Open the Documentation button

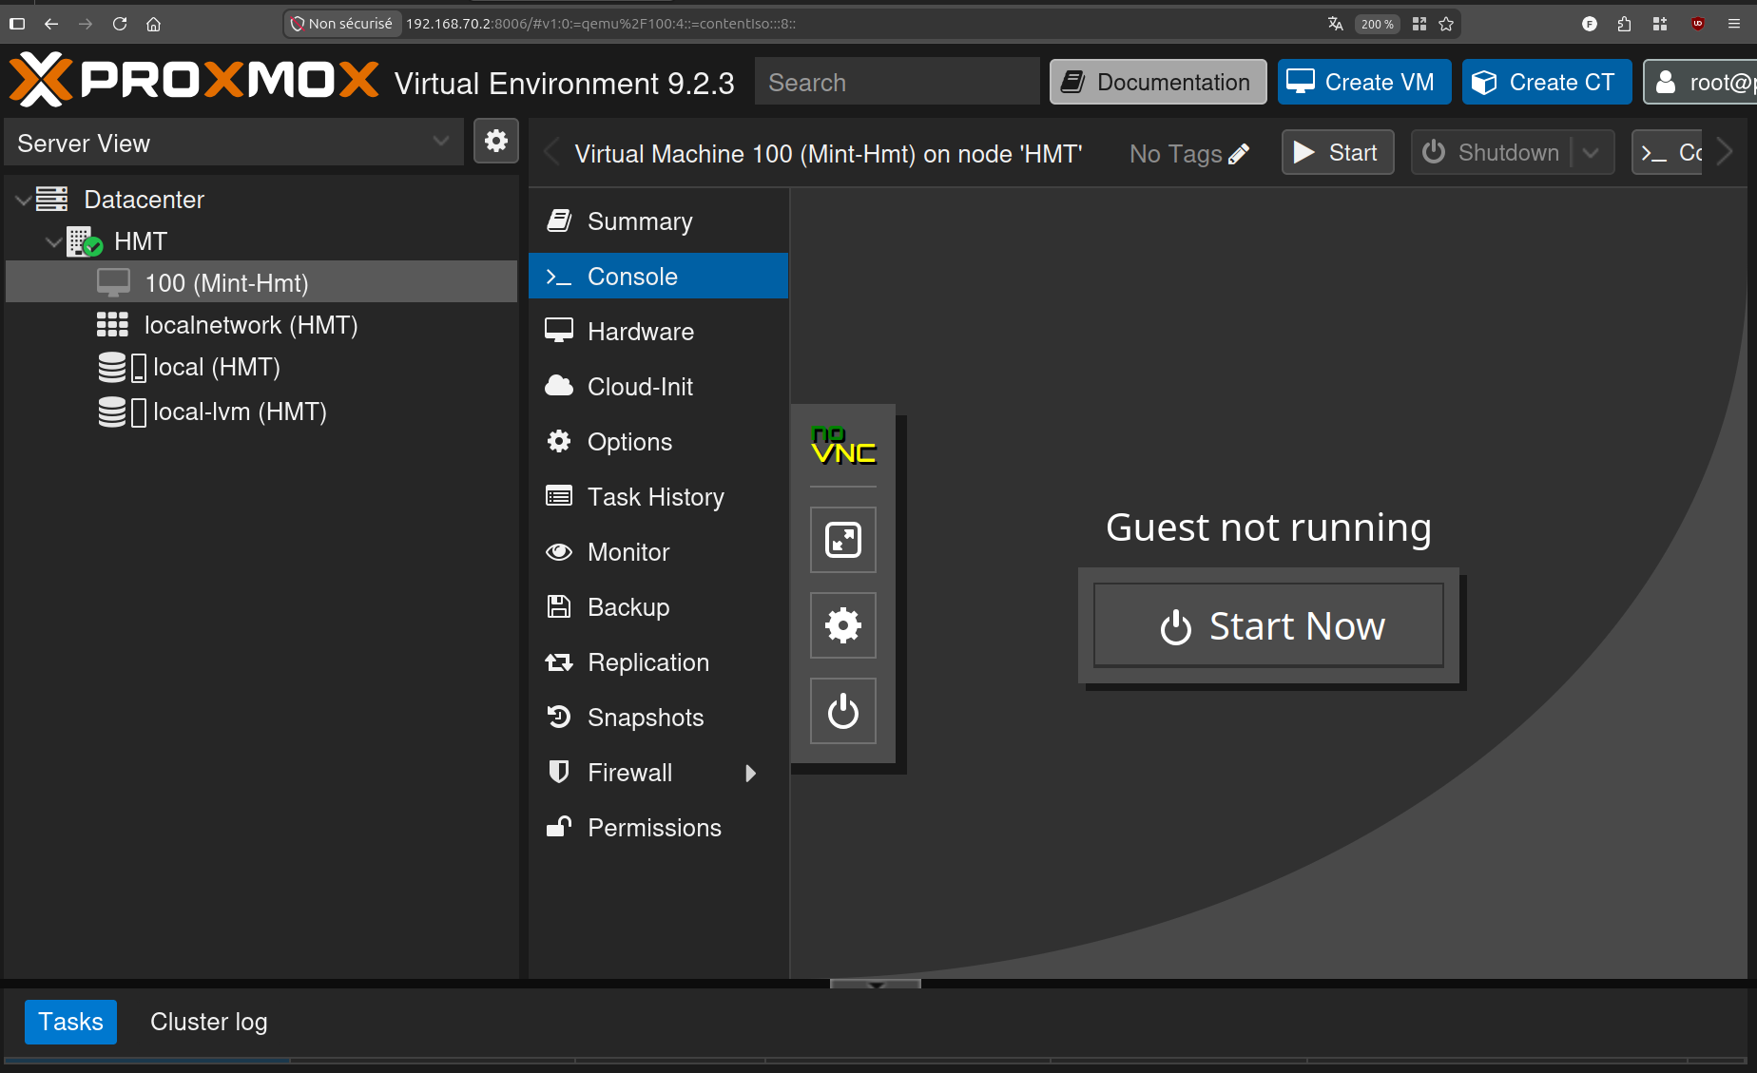1158,82
